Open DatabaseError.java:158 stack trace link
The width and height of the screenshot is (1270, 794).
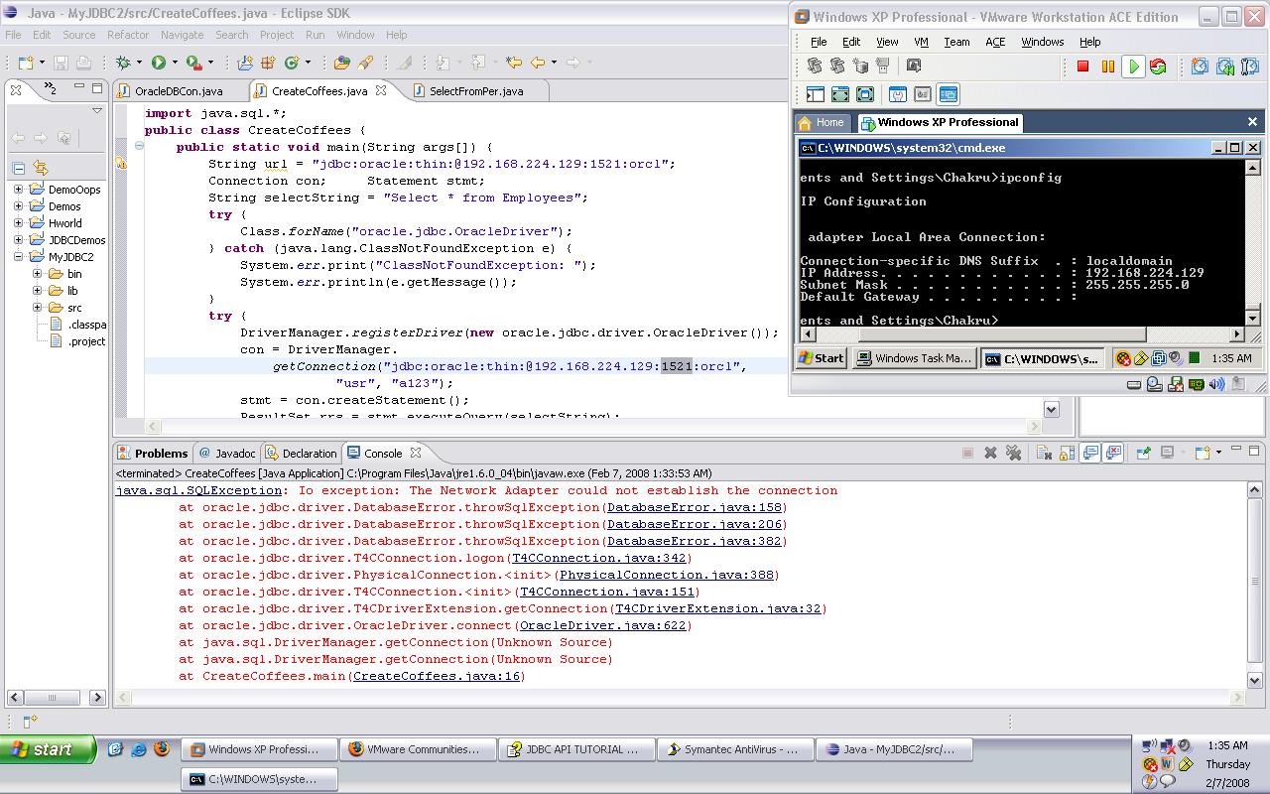click(x=695, y=507)
